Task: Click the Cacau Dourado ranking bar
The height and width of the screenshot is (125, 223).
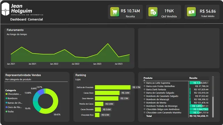Action: [x=98, y=109]
